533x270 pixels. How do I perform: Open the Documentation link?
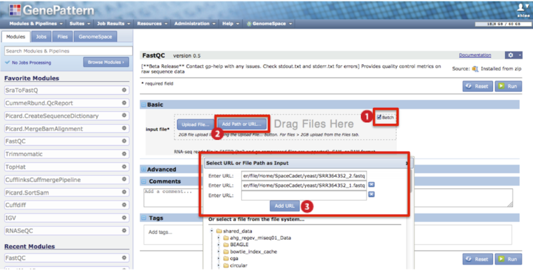475,55
